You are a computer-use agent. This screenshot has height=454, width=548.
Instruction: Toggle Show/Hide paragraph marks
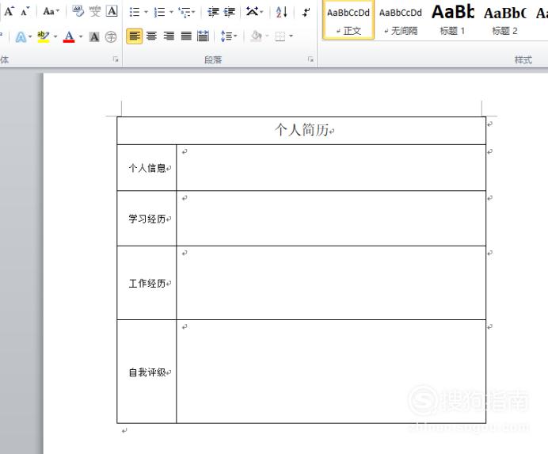306,12
